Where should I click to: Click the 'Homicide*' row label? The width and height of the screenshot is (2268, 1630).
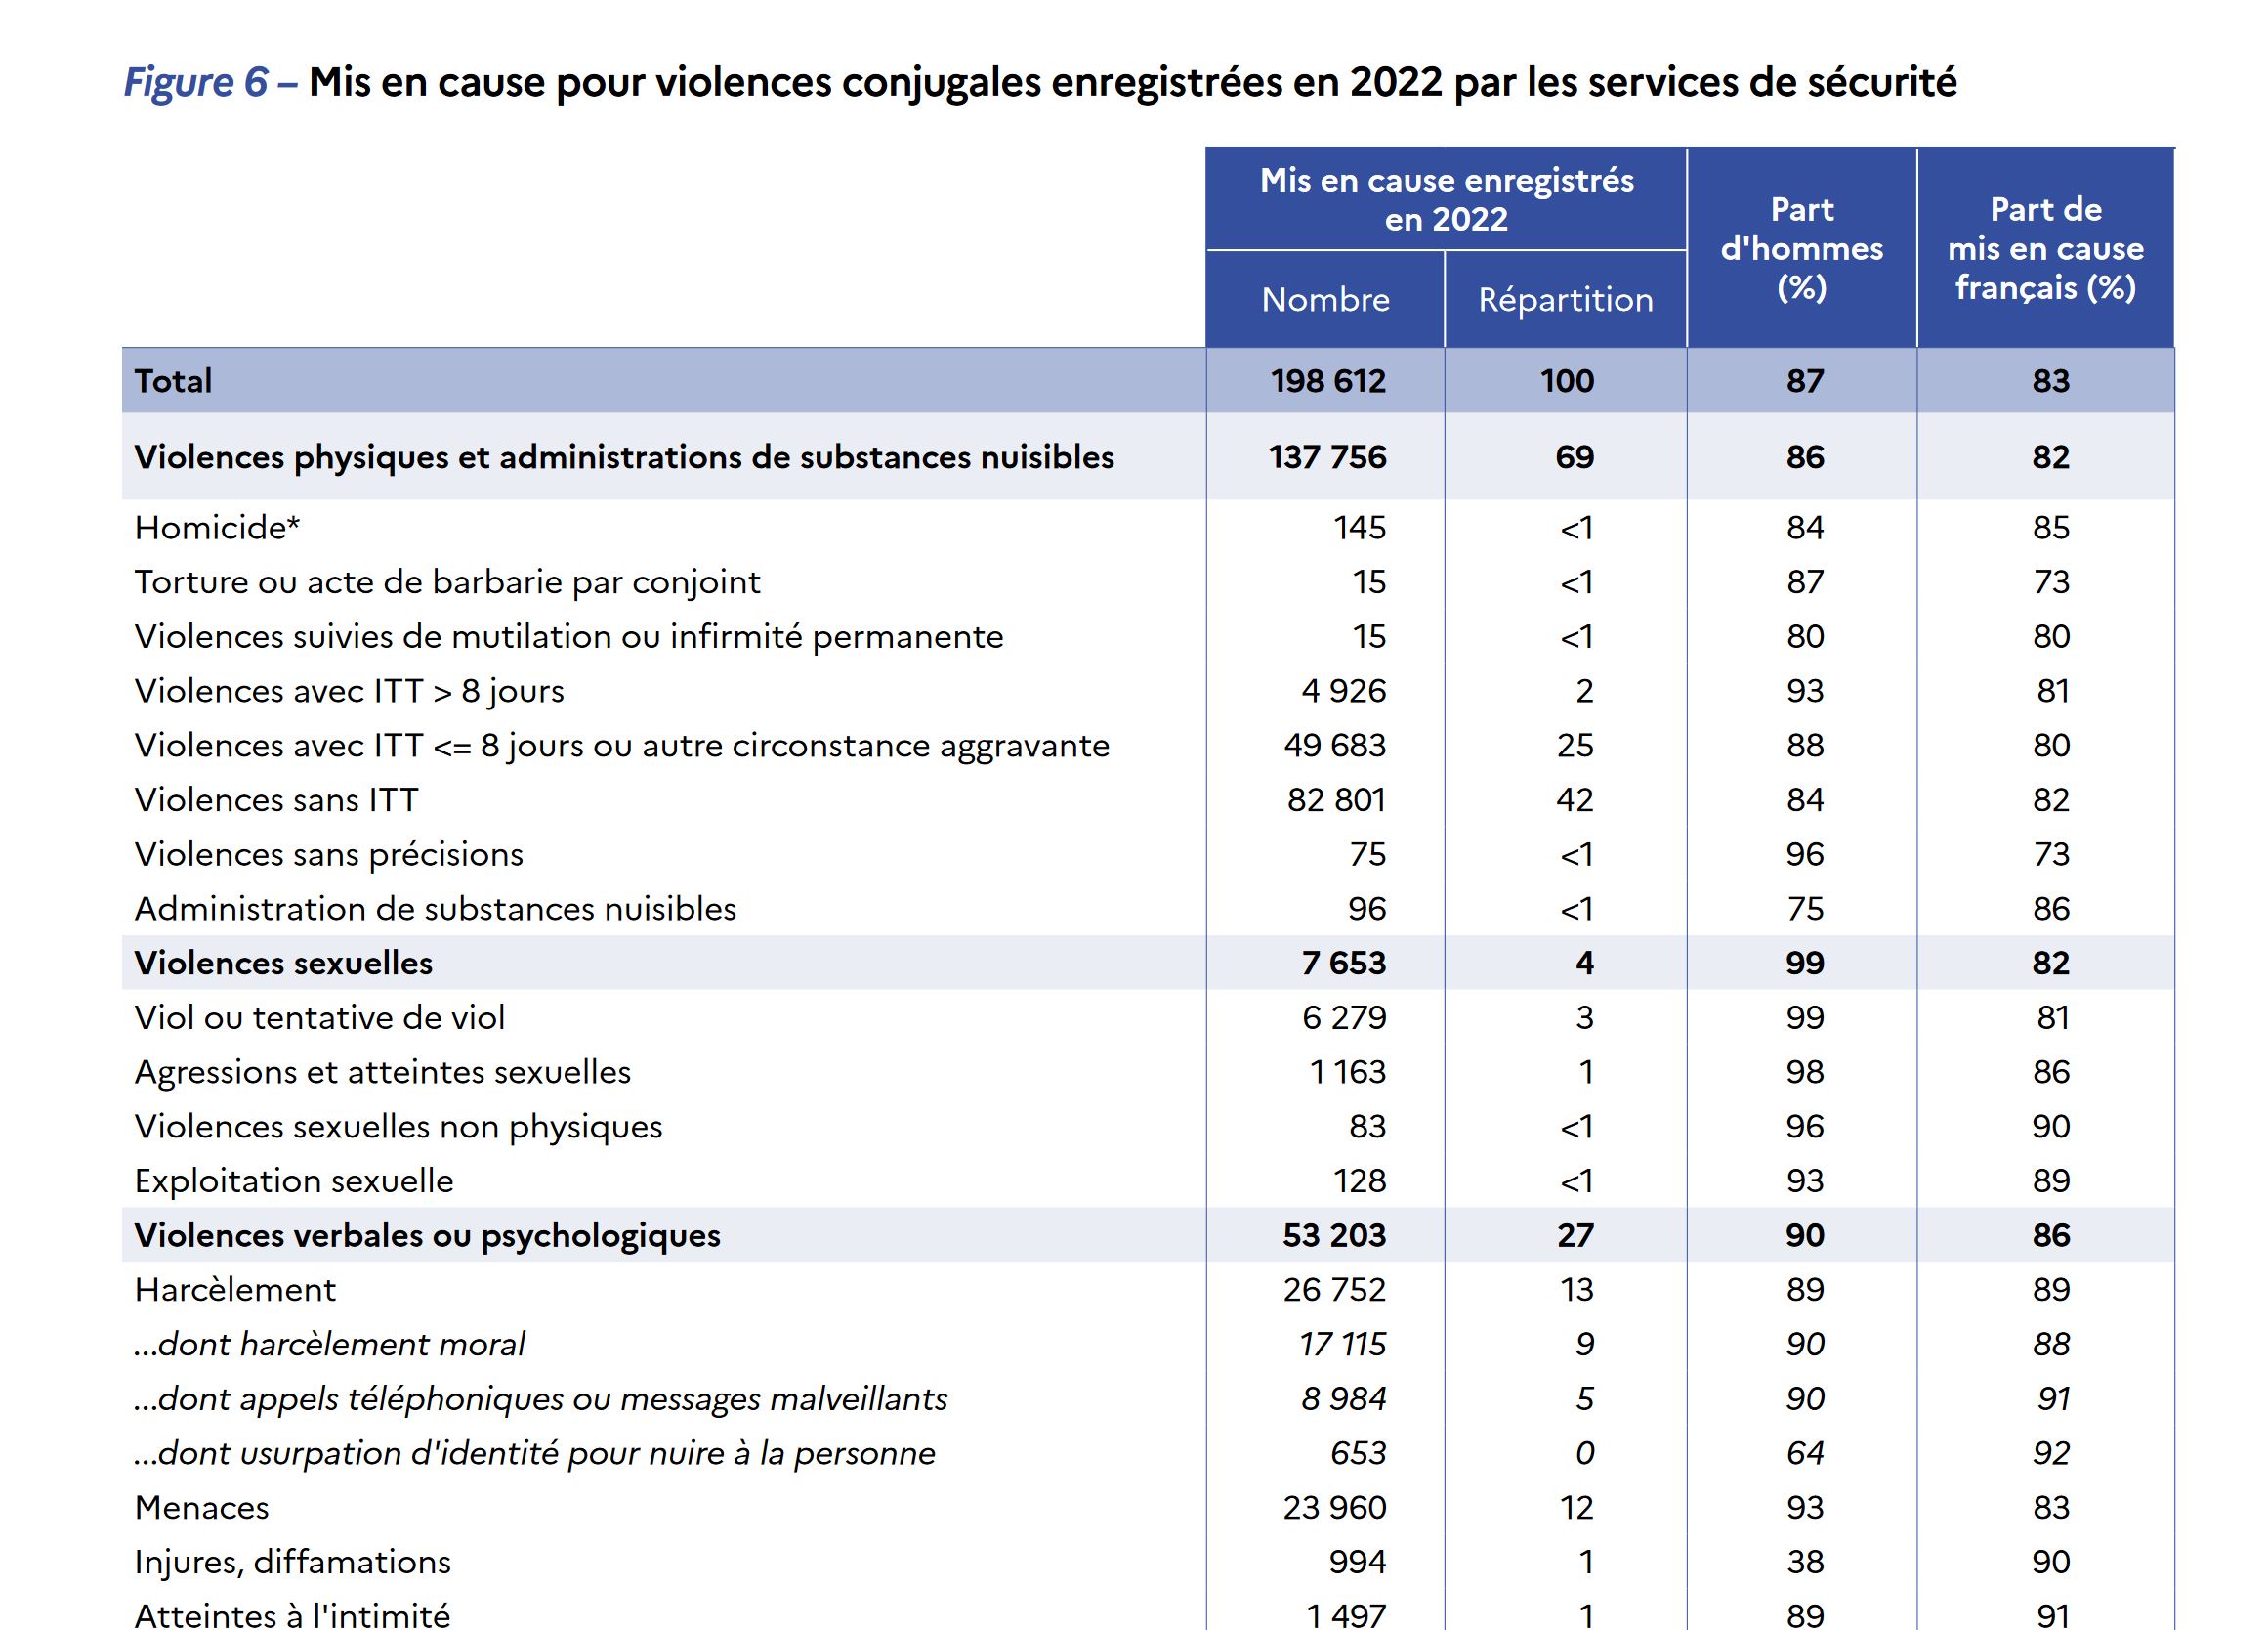coord(217,529)
